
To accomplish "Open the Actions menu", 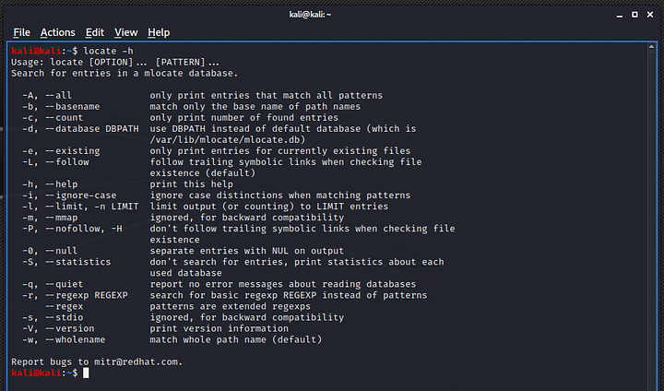I will [58, 32].
